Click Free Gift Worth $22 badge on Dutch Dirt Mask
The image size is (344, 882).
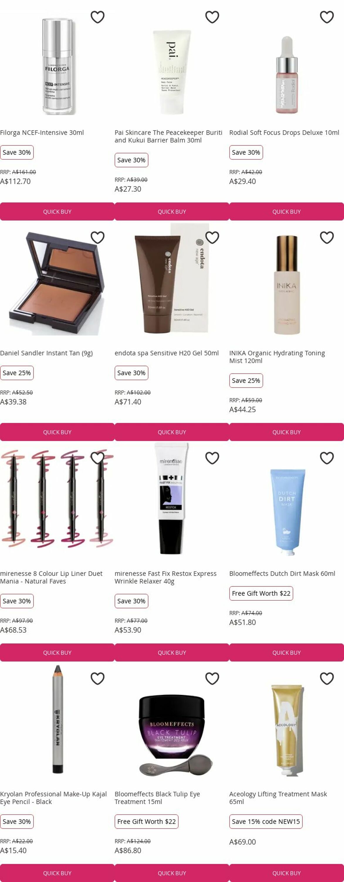[261, 593]
